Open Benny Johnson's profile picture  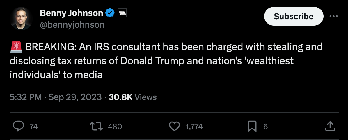[21, 18]
